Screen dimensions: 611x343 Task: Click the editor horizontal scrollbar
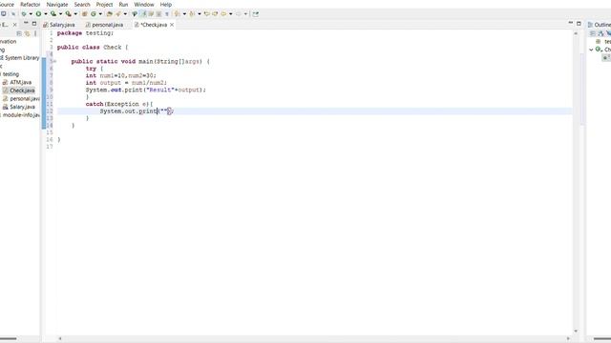[314, 339]
